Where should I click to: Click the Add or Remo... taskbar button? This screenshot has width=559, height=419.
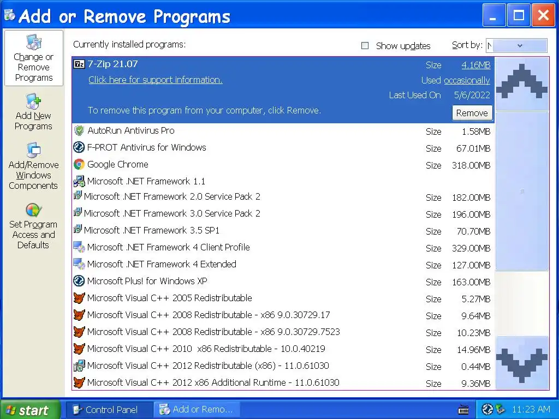coord(197,410)
